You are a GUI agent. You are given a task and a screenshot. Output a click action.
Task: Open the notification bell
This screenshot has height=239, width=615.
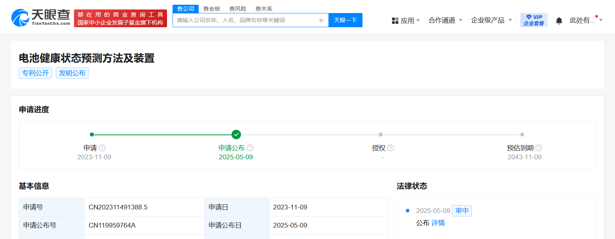point(559,21)
